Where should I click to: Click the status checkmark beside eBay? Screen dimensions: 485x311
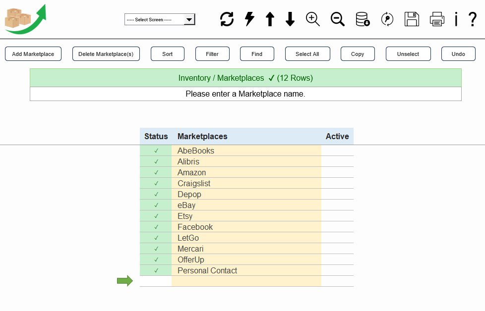(x=156, y=205)
